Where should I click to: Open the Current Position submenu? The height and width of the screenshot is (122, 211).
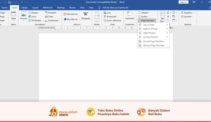pos(153,37)
